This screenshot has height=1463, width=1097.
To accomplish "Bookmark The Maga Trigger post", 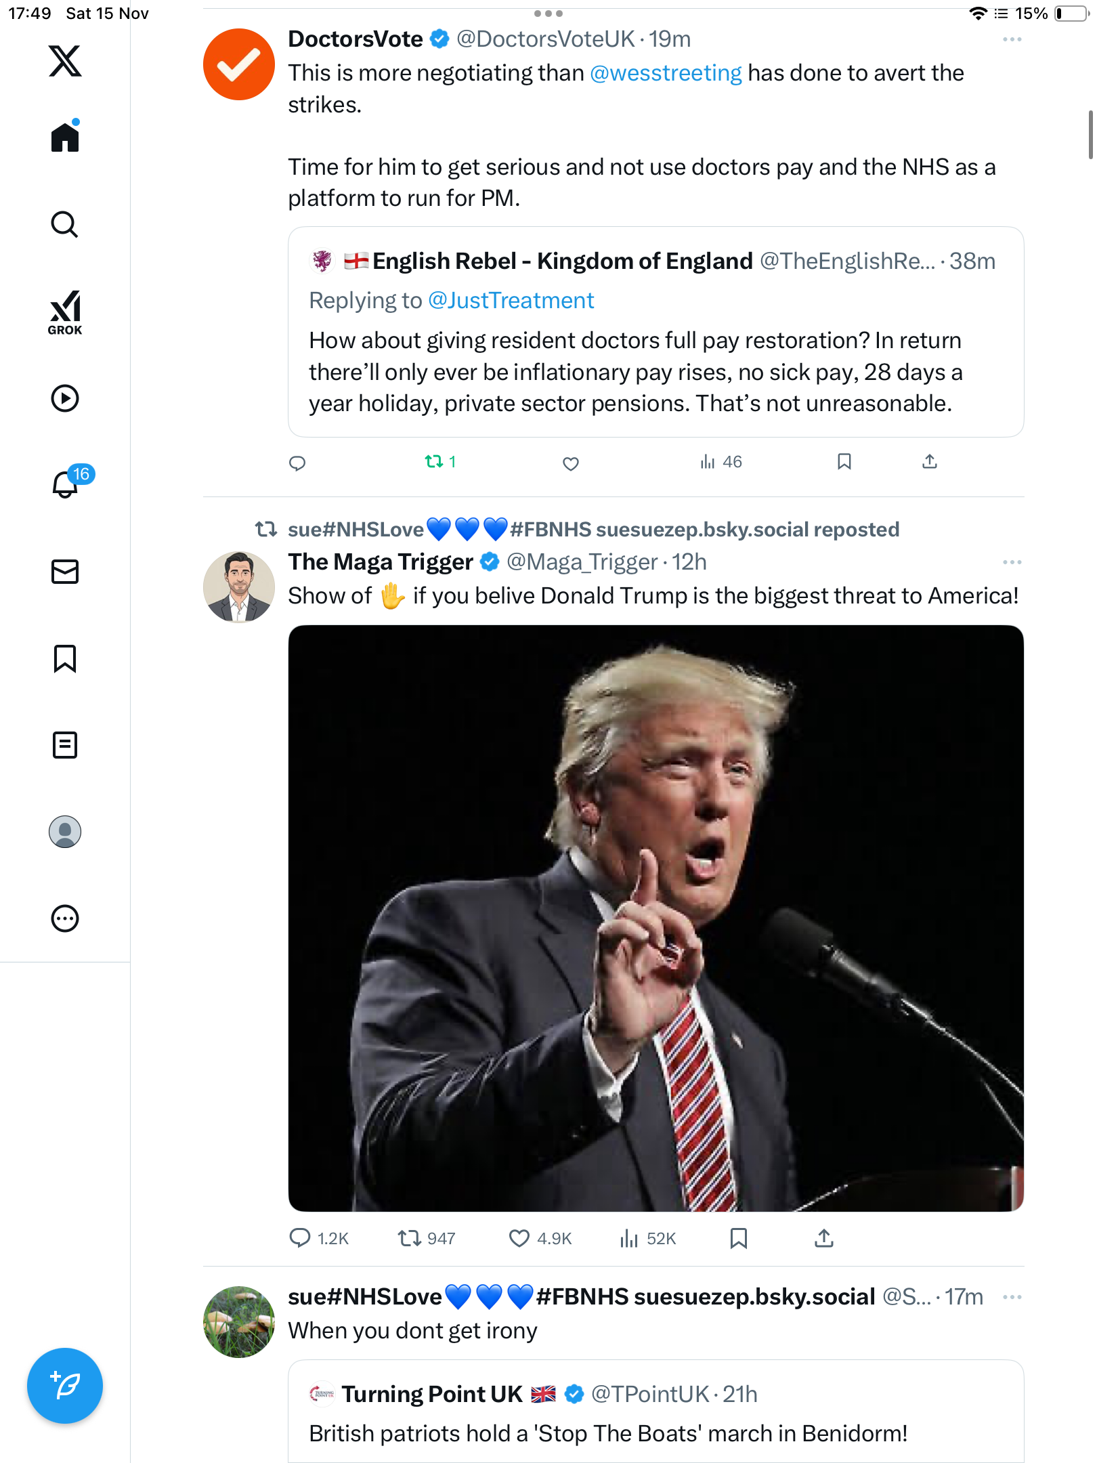I will [738, 1239].
